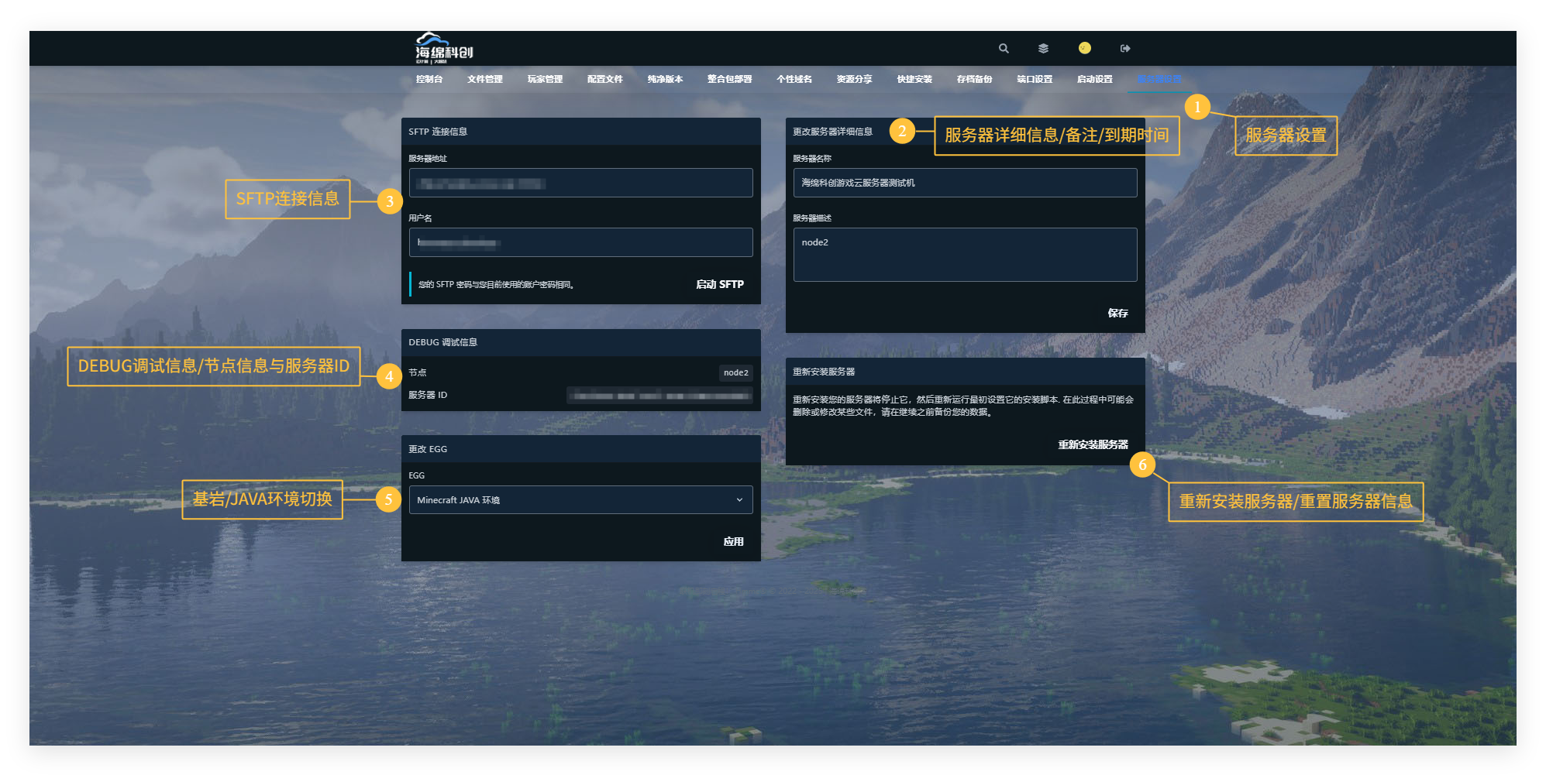
Task: Open the 控制台 tab
Action: point(429,79)
